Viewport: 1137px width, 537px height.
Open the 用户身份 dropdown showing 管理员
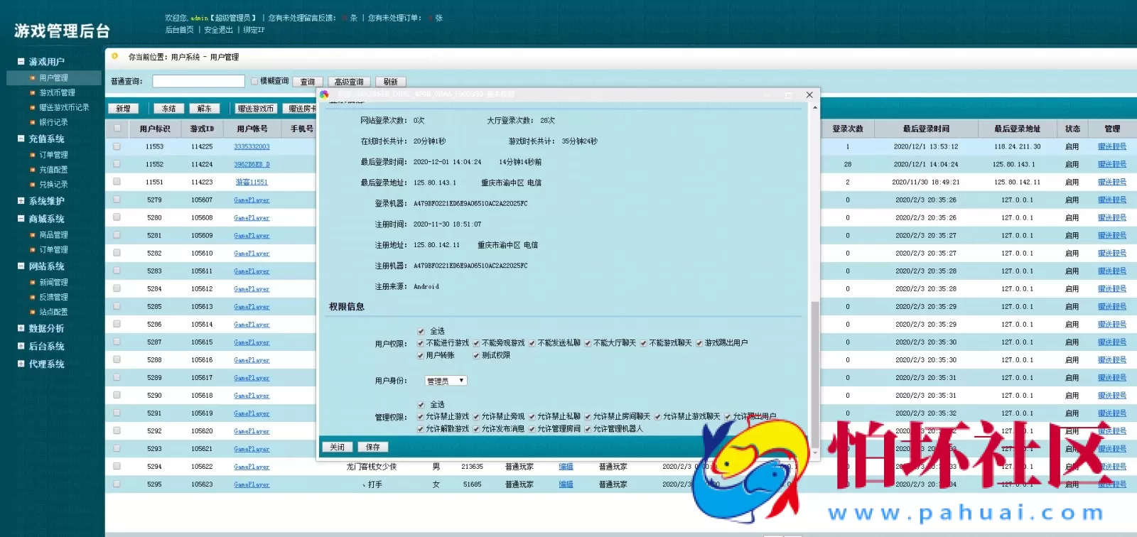click(446, 381)
